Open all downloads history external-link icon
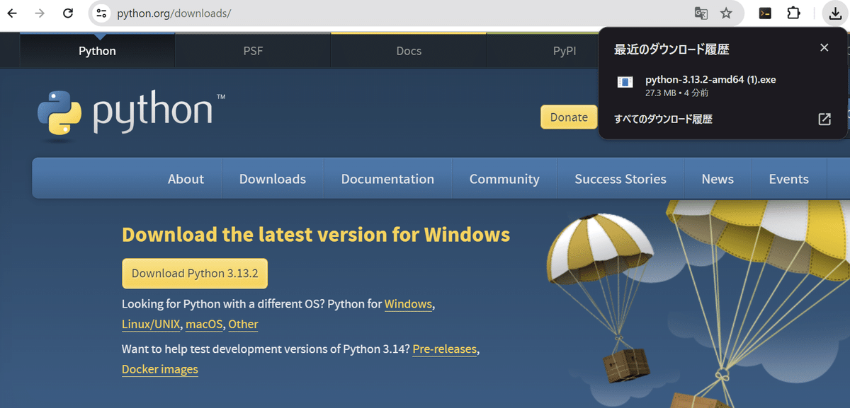Screen dimensions: 850x408 click(824, 119)
